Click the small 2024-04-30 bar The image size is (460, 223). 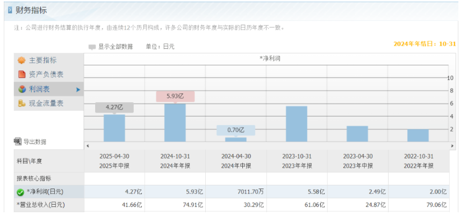click(236, 140)
